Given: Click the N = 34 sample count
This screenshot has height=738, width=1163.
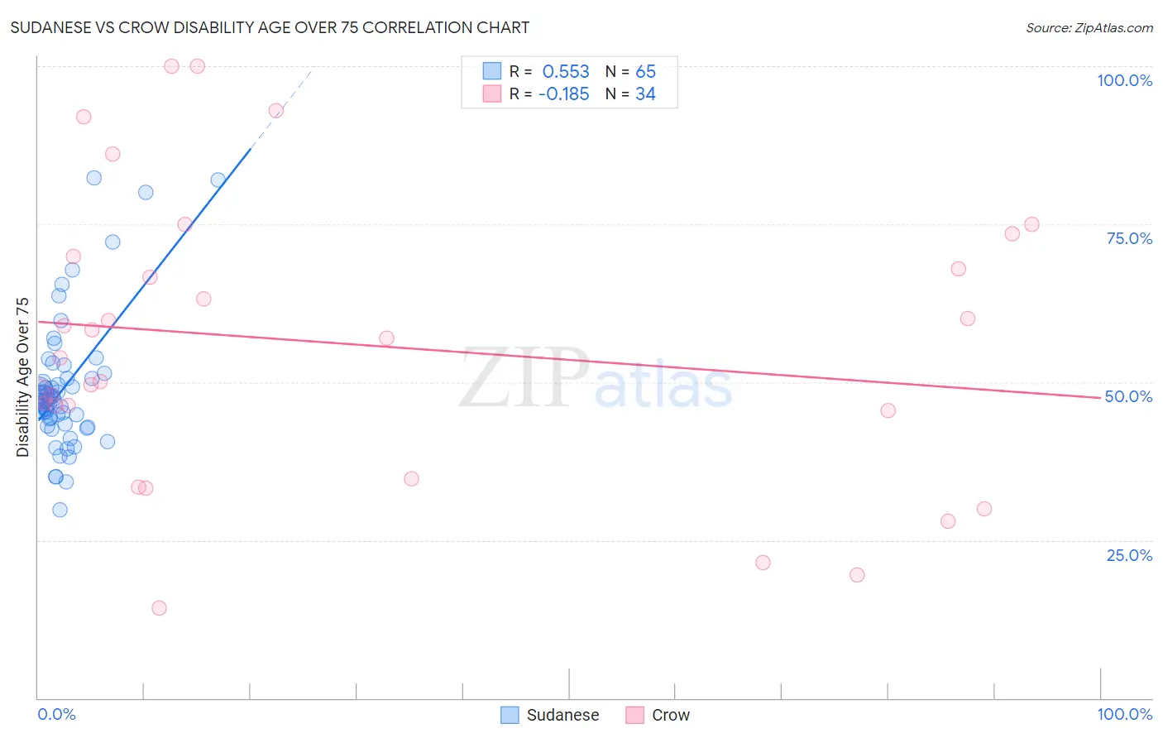Looking at the screenshot, I should click(x=630, y=93).
